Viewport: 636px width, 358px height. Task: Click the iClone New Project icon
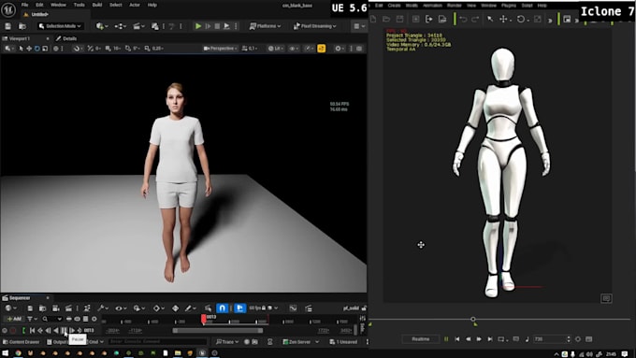(x=373, y=19)
